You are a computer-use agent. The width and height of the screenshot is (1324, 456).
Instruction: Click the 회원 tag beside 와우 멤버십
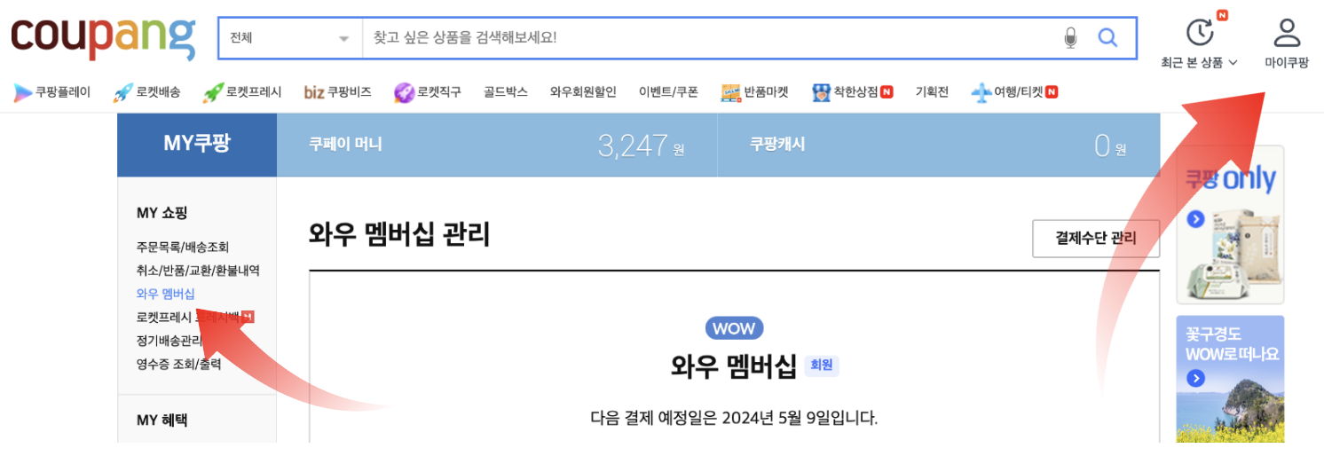(822, 366)
